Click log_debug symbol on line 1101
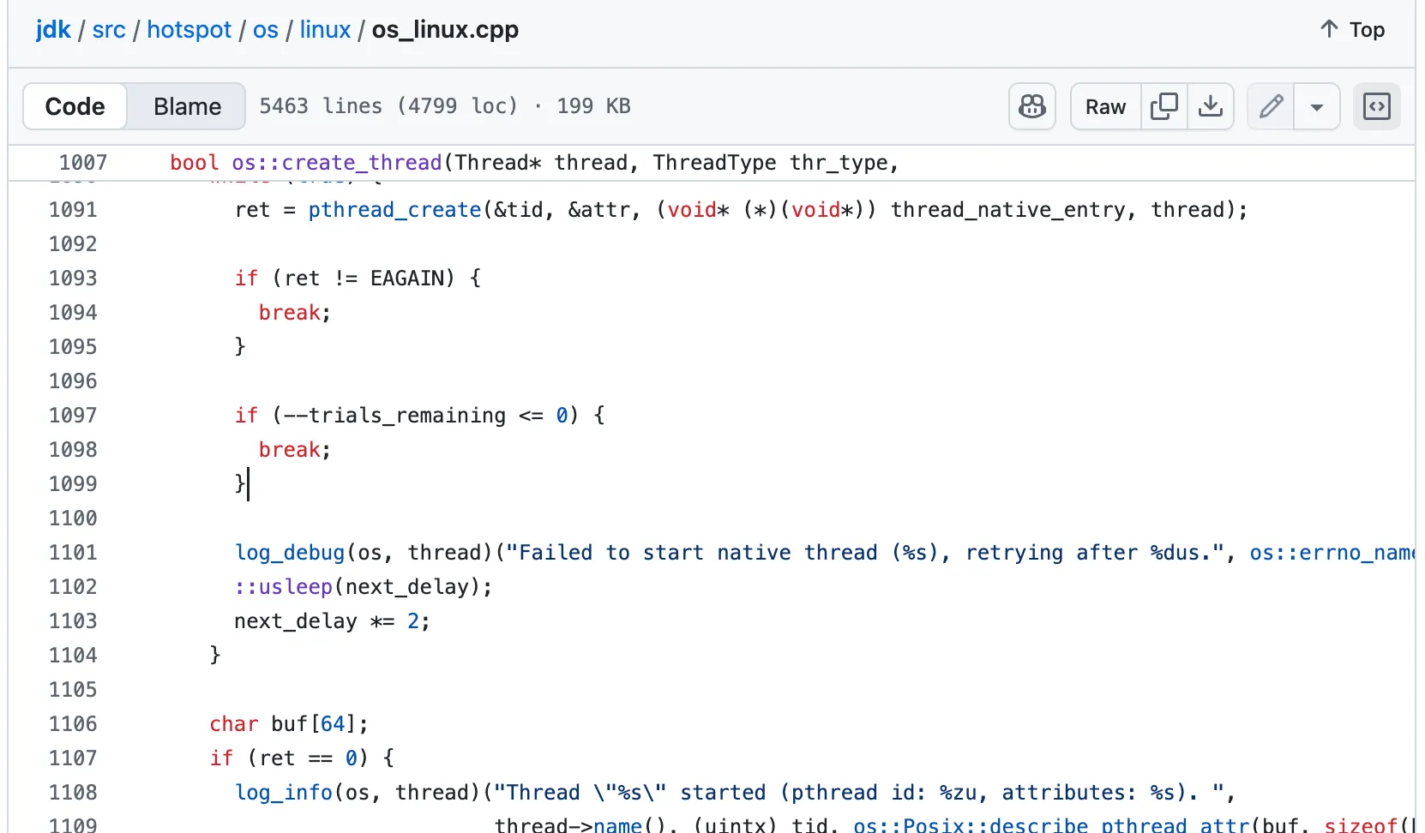Screen dimensions: 1425x833 point(290,553)
